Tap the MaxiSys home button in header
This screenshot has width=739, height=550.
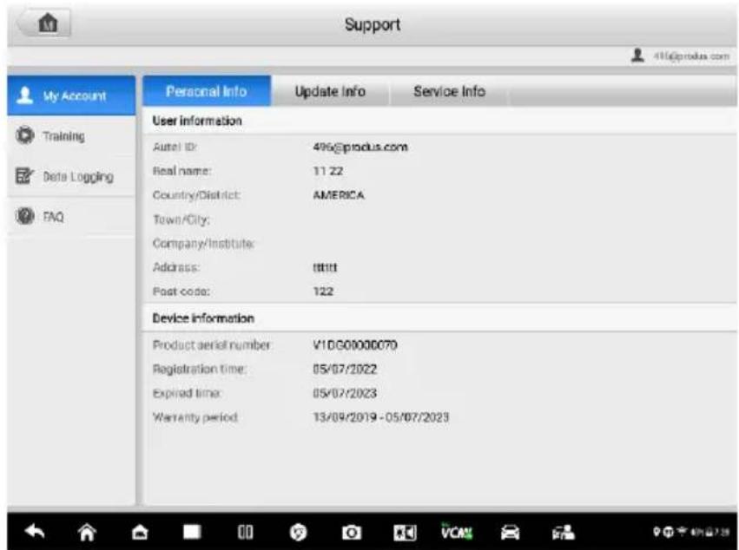coord(46,23)
